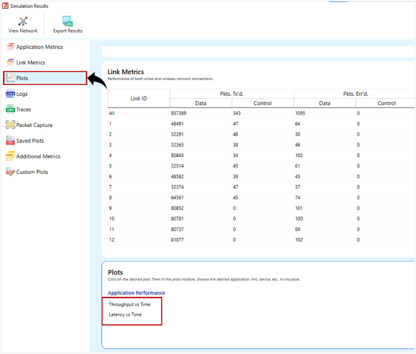Click the Additional Metrics table icon
Screen dimensions: 416x354
pyautogui.click(x=10, y=156)
